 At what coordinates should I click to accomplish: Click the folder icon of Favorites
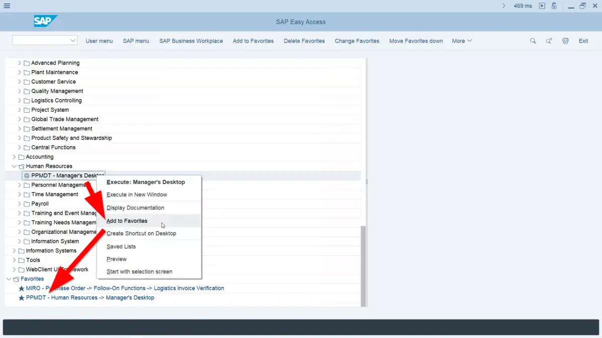tap(16, 279)
